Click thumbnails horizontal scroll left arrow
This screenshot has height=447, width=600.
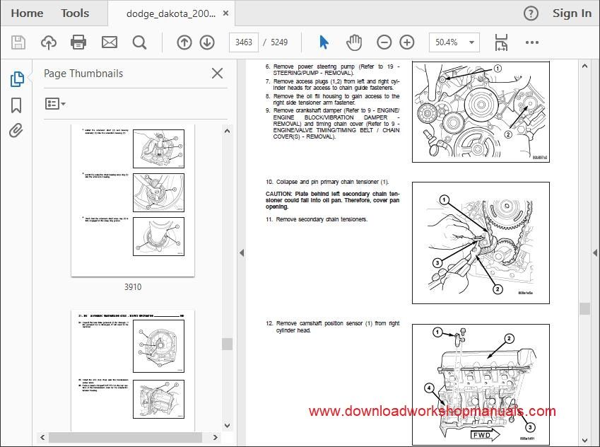point(42,437)
